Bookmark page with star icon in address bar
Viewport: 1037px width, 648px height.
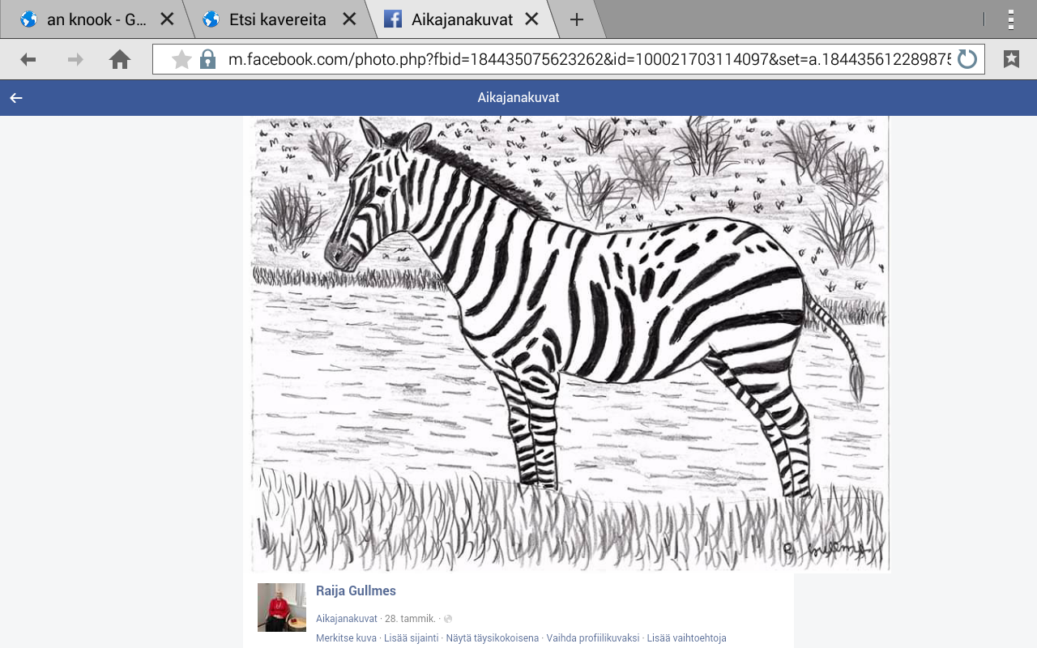[181, 59]
